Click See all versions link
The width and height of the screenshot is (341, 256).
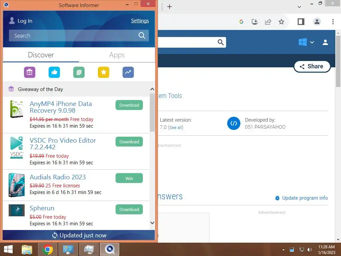click(176, 128)
